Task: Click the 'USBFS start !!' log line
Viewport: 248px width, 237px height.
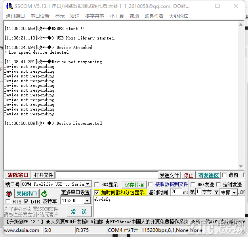Action: [x=45, y=28]
